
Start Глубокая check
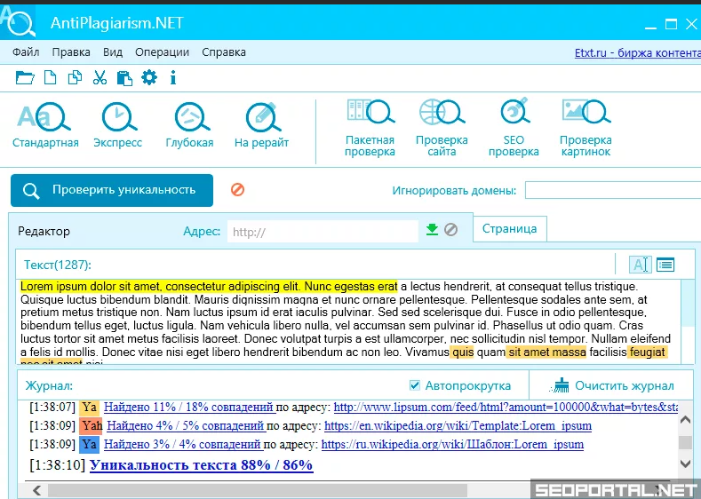[189, 125]
